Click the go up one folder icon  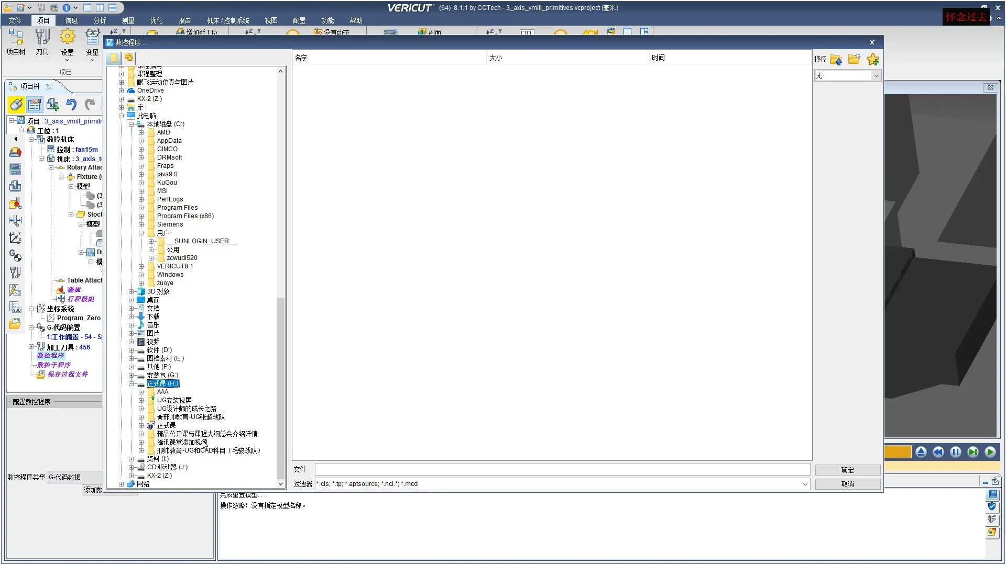[x=836, y=60]
